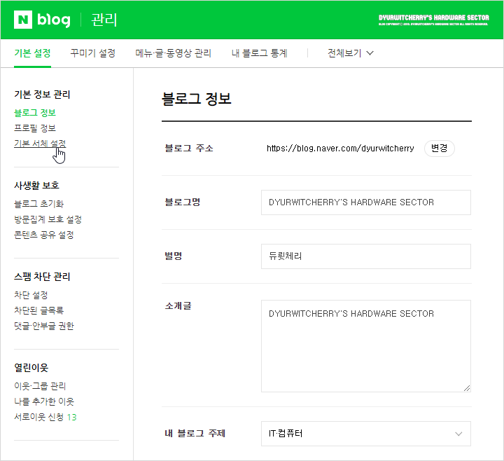Screen dimensions: 504x461
Task: Open DYURWITCHERRY'S HARDWARE SECTOR header banner
Action: point(433,20)
